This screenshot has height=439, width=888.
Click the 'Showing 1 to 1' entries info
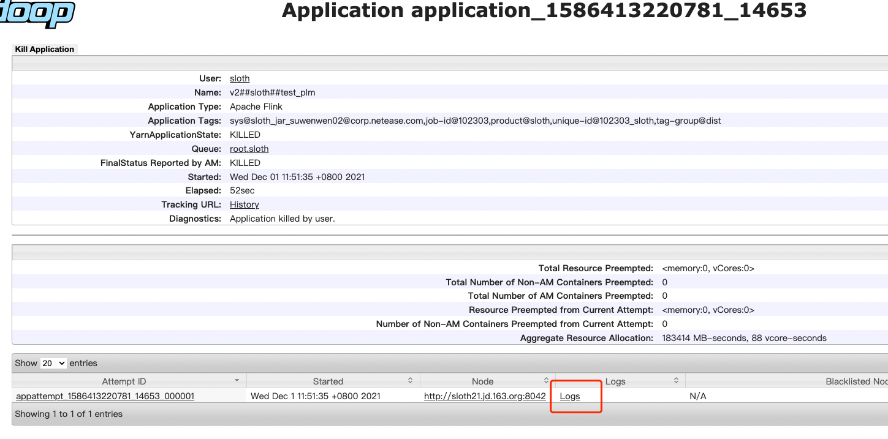[69, 414]
